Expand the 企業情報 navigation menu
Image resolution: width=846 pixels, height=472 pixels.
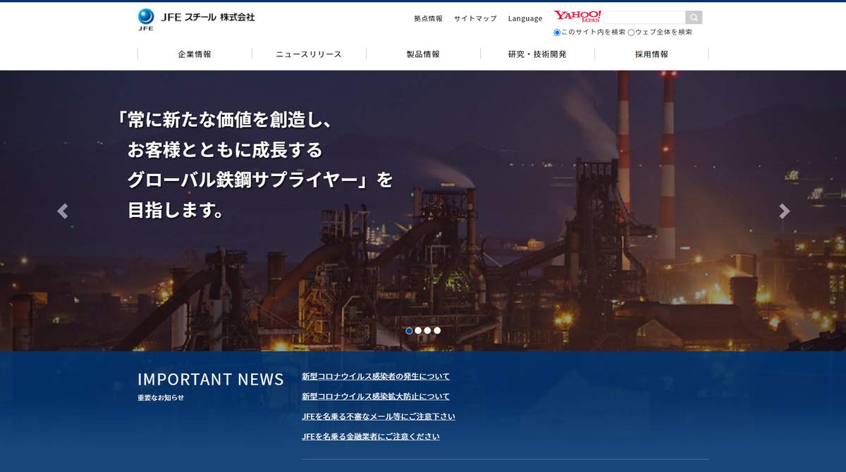(195, 54)
